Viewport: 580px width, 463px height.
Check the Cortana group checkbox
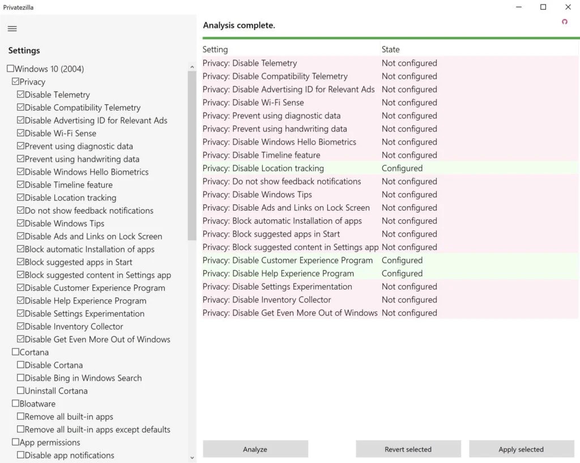pos(15,352)
